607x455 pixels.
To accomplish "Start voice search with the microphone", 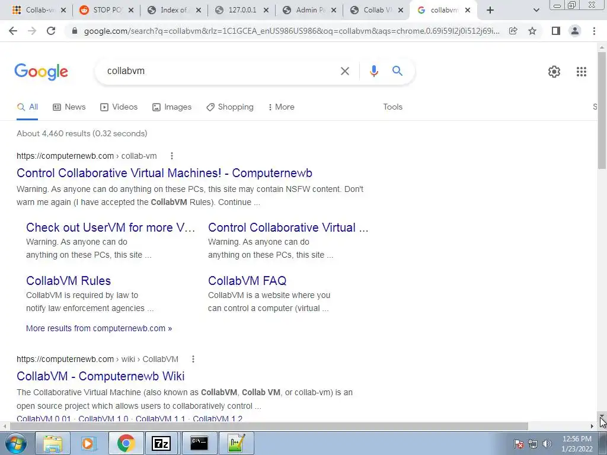I will pos(373,71).
